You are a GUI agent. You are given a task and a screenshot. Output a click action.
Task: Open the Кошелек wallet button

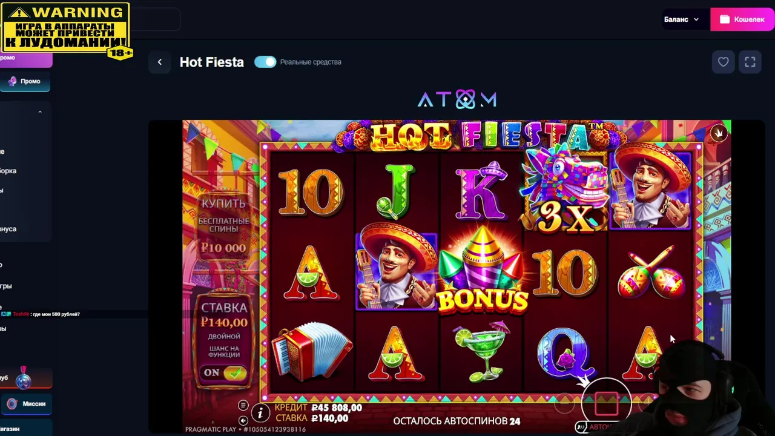(x=742, y=19)
